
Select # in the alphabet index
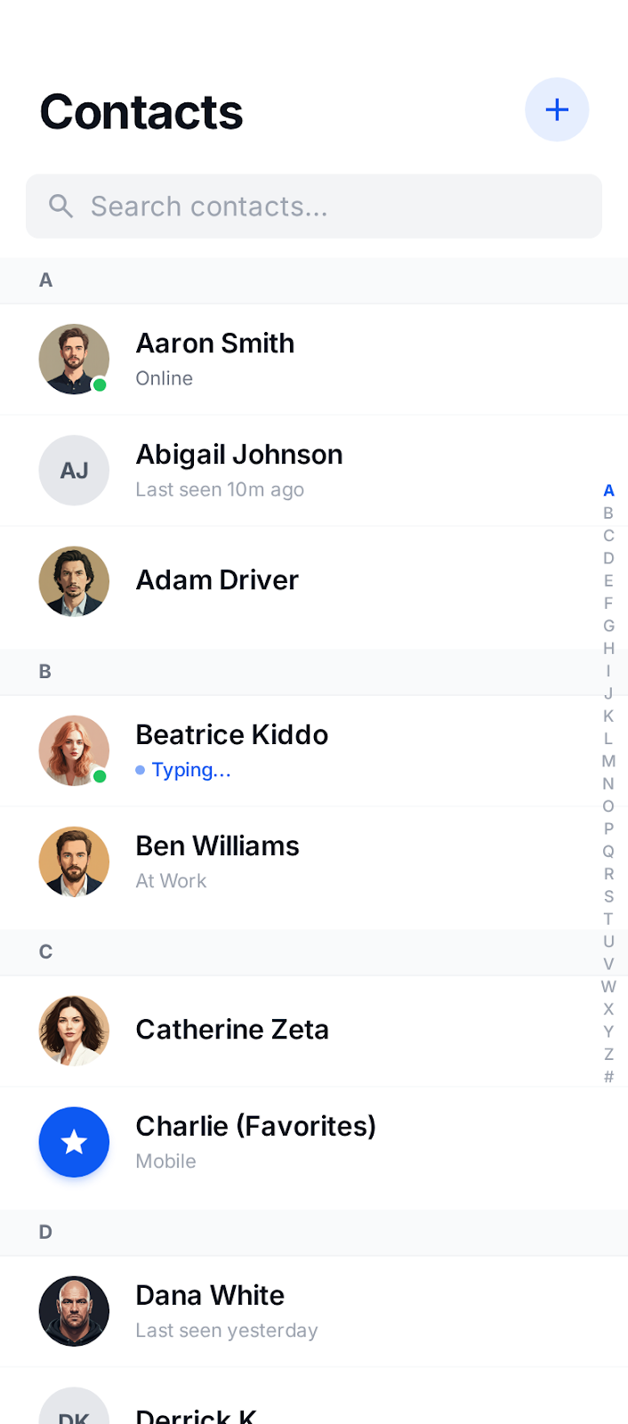(608, 1077)
